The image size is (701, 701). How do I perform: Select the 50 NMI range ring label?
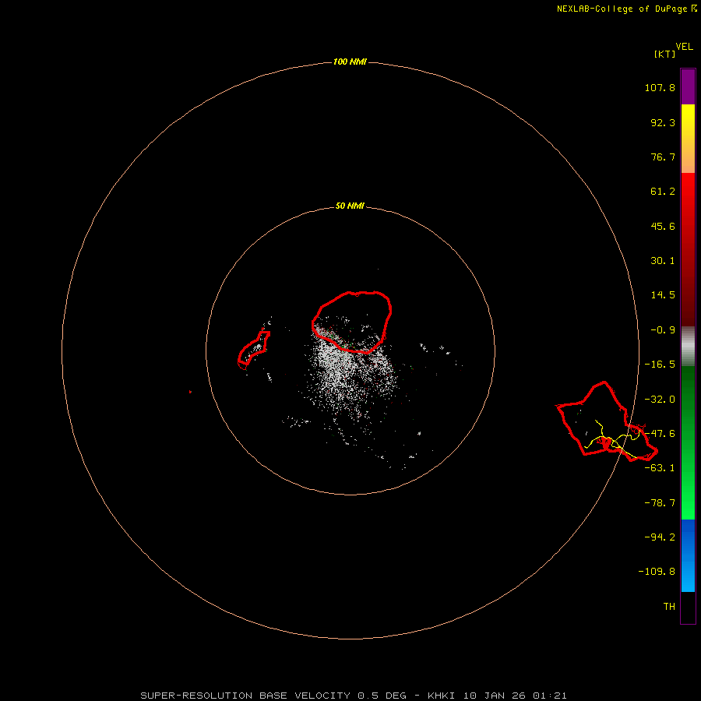click(x=350, y=206)
